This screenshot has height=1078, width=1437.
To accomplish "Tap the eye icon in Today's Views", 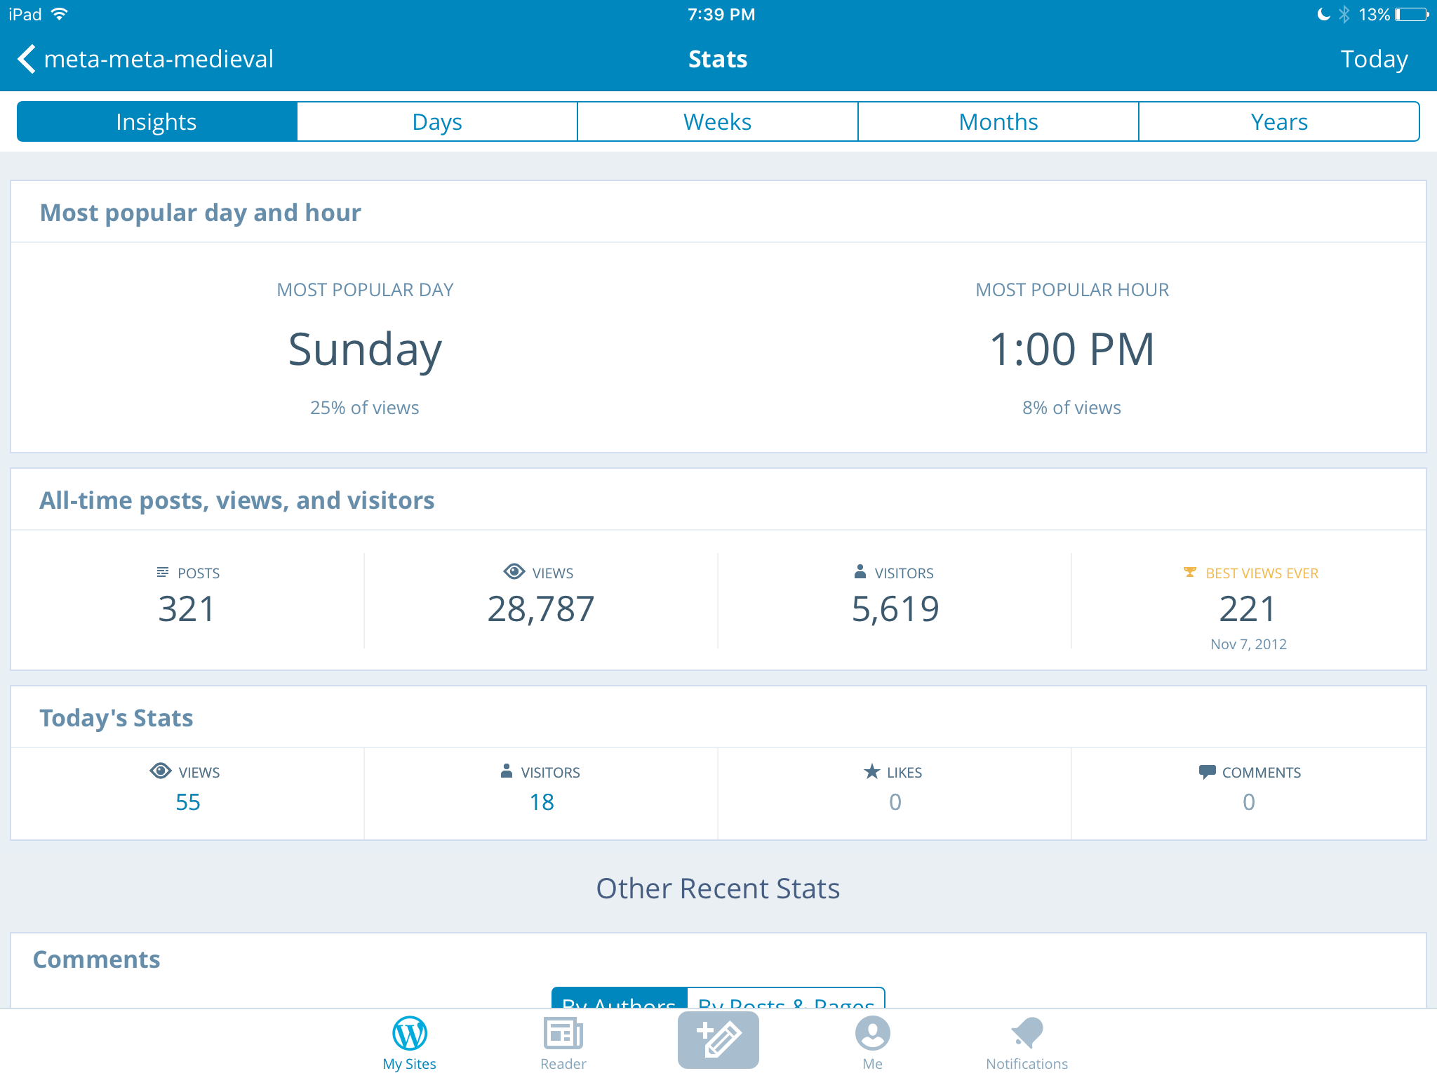I will 161,771.
